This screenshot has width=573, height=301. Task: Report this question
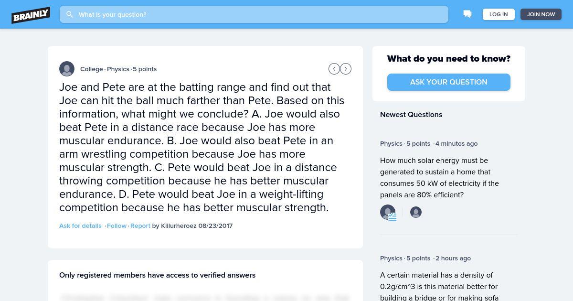pos(140,226)
